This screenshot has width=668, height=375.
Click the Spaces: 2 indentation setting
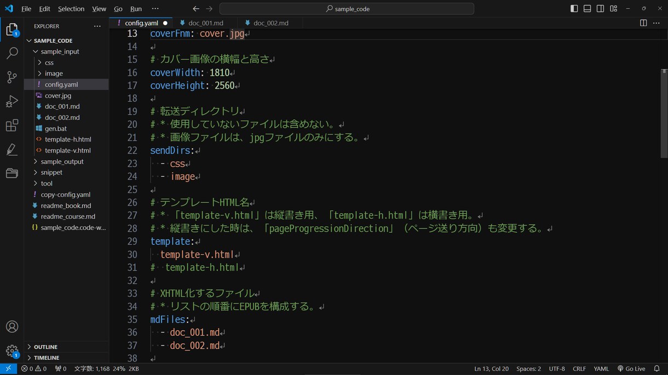coord(528,369)
